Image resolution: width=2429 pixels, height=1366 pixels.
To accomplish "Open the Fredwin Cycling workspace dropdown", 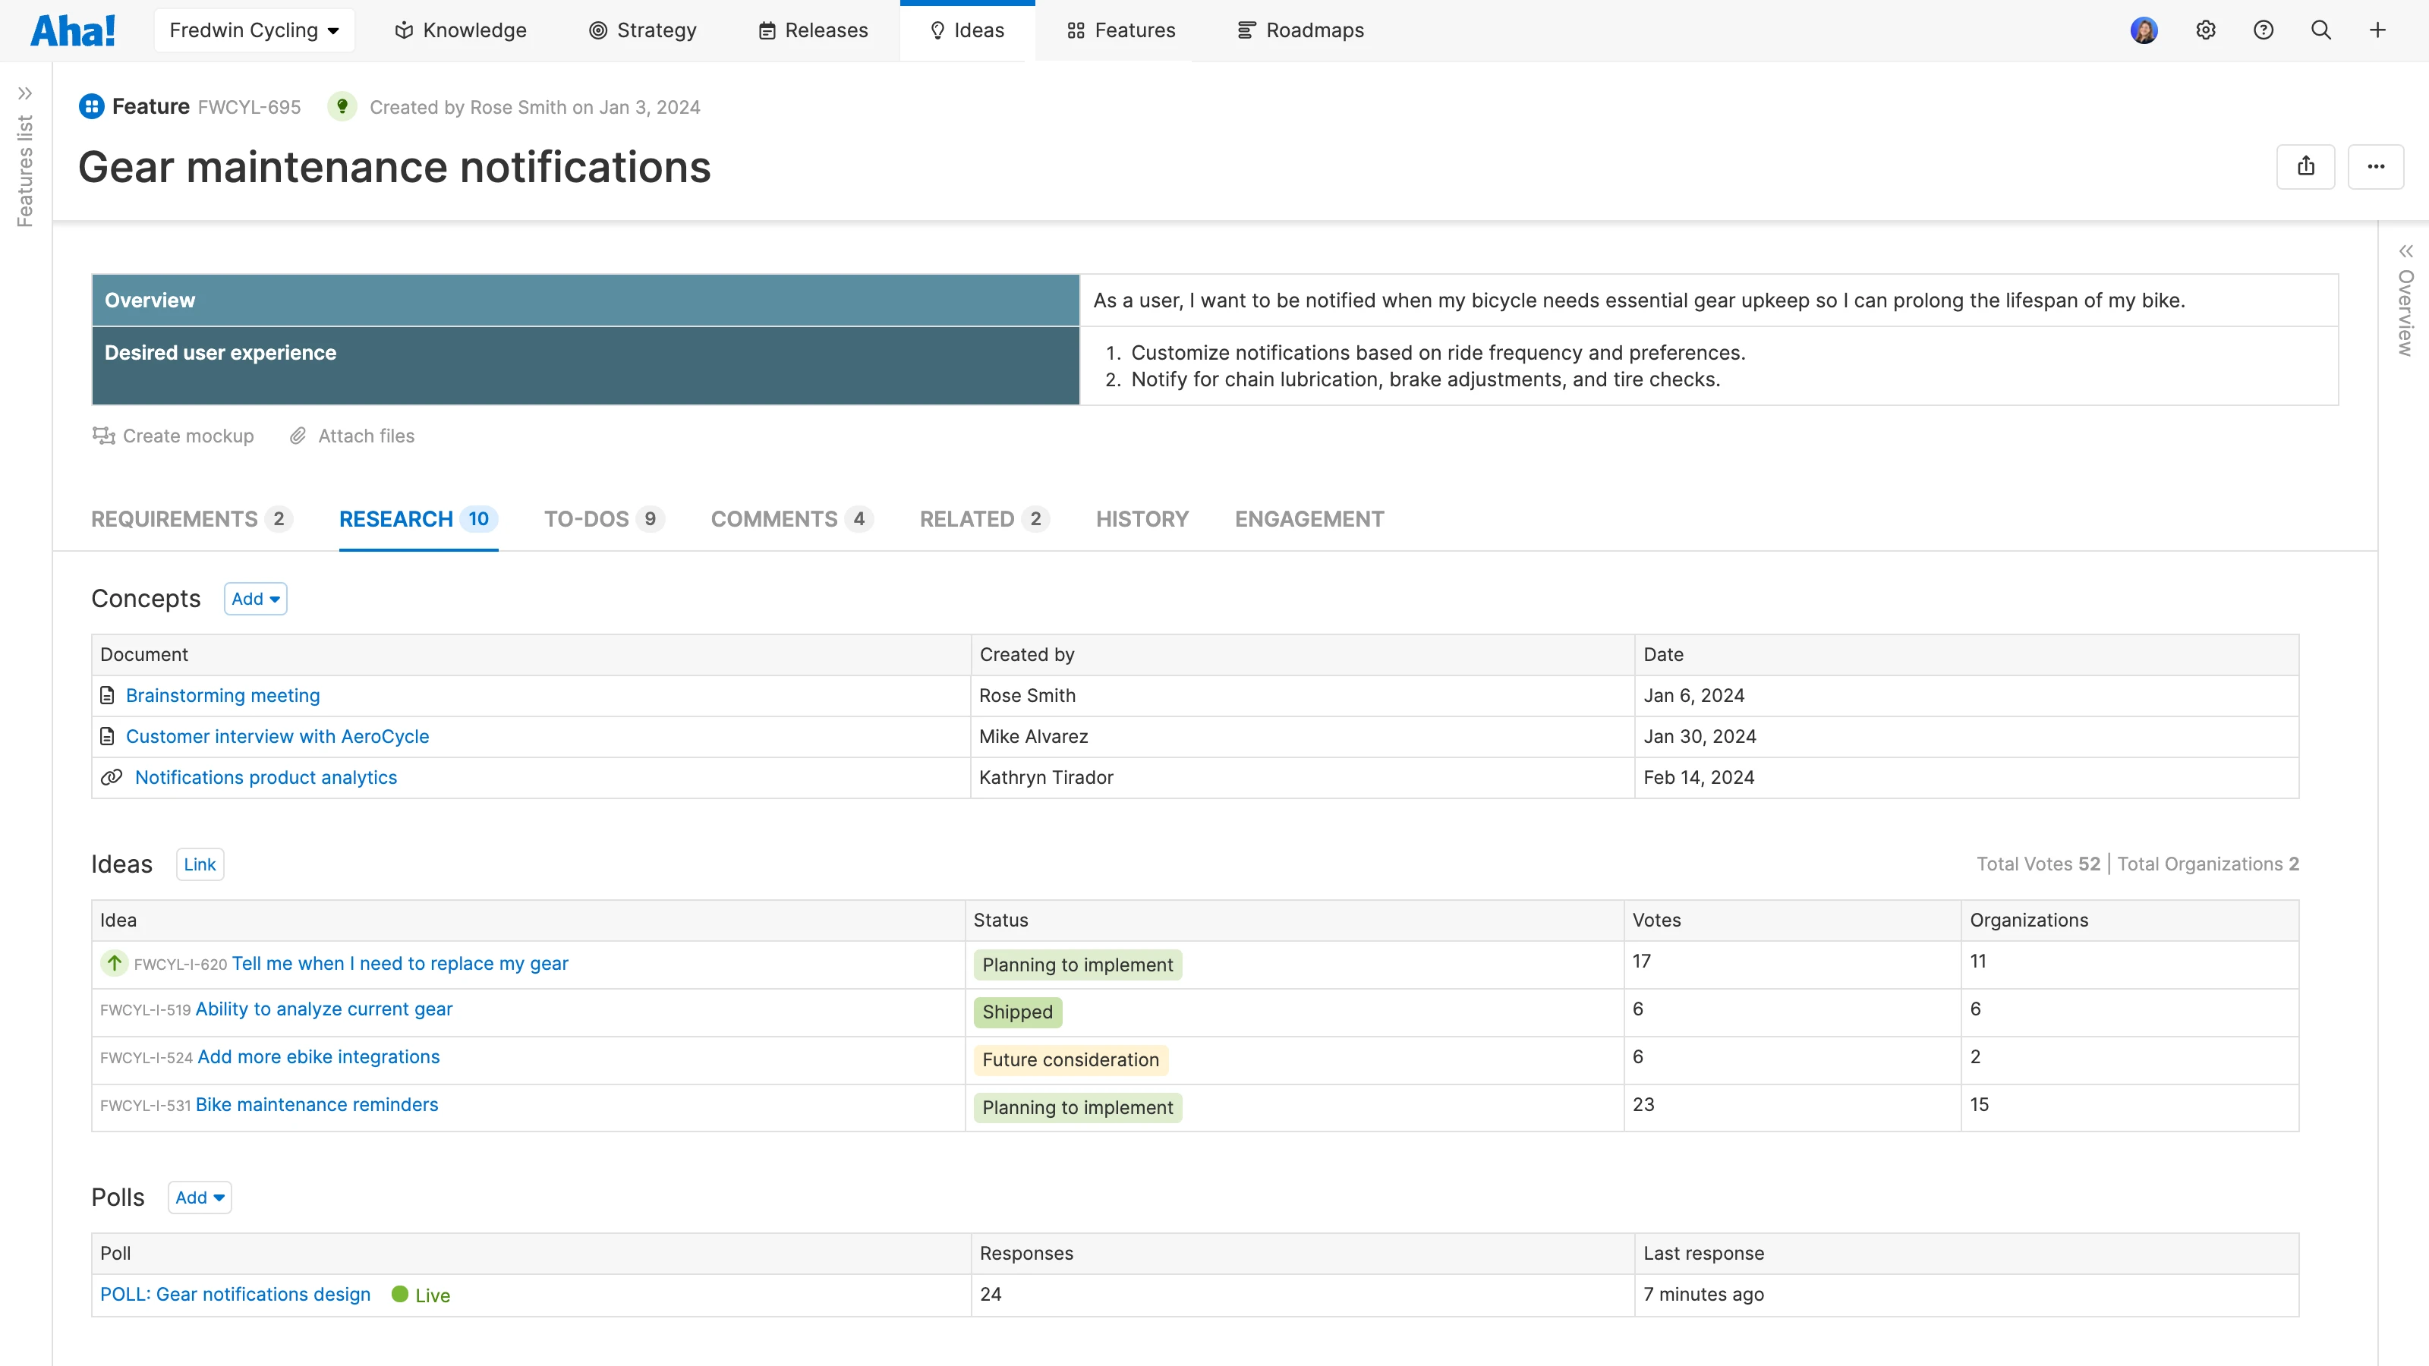I will [x=254, y=30].
